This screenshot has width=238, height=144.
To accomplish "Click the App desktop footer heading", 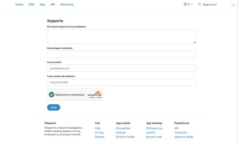I will click(x=154, y=123).
